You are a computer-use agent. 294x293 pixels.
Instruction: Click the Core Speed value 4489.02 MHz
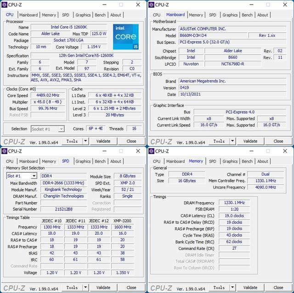(x=48, y=95)
